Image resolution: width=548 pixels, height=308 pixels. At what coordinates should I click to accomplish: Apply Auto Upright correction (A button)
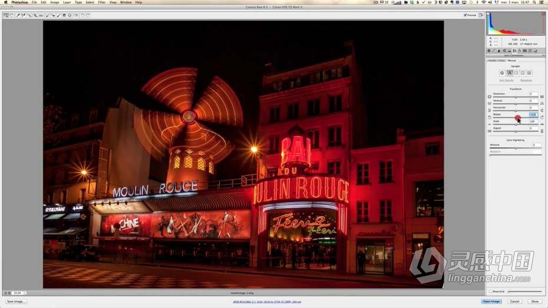click(510, 73)
